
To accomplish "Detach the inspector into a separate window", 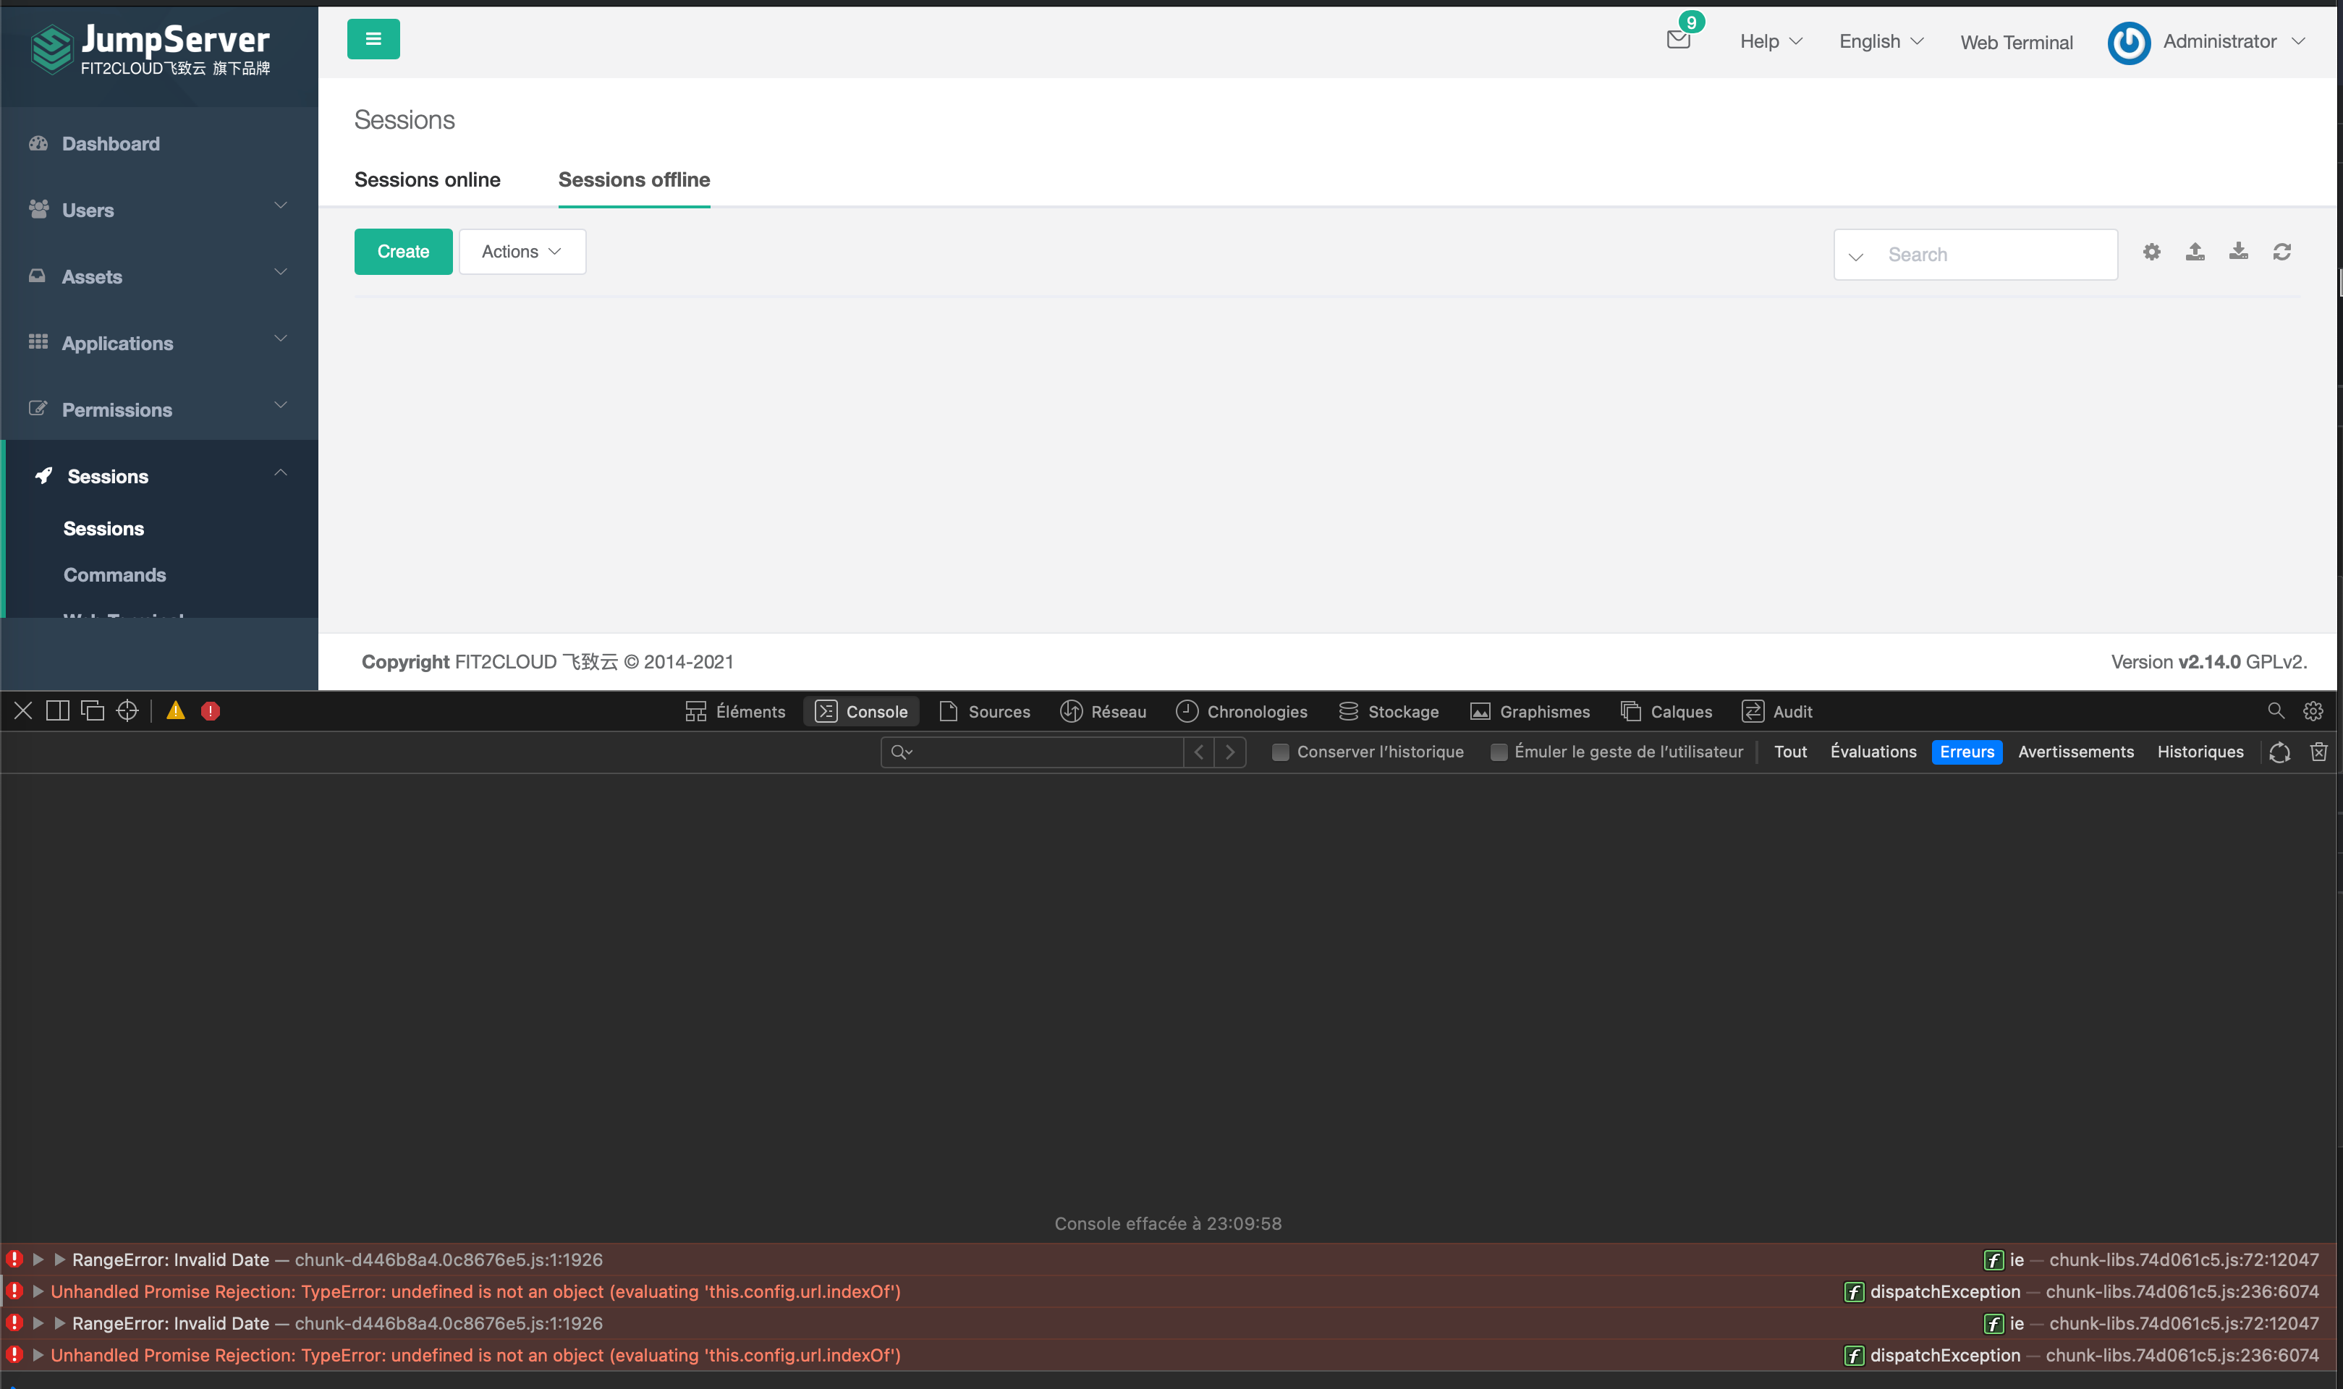I will [x=93, y=711].
